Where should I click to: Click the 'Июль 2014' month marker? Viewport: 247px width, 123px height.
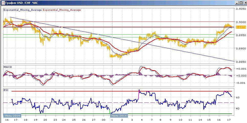click(119, 116)
